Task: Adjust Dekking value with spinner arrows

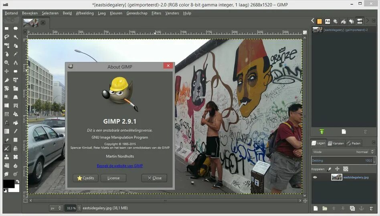Action: click(x=374, y=160)
